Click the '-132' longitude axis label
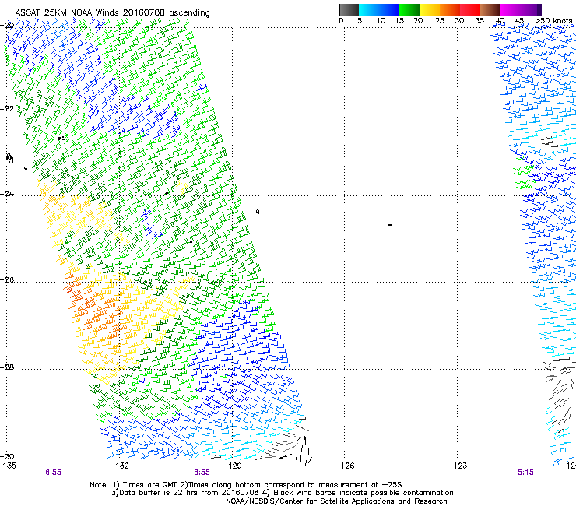 pos(119,466)
